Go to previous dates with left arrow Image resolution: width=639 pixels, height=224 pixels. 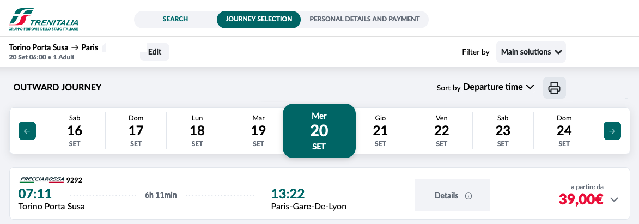coord(27,131)
